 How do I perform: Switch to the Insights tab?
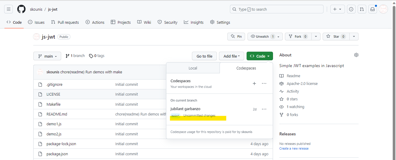194,22
